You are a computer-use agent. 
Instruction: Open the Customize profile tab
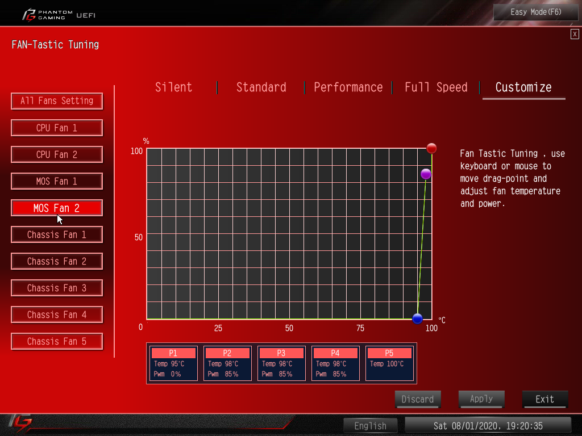click(523, 87)
